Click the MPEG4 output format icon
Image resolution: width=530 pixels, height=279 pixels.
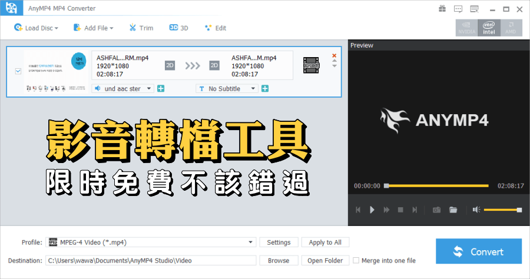coord(312,65)
